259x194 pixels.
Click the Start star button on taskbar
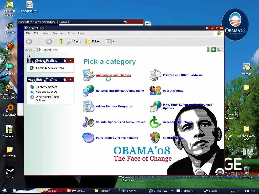(x=5, y=191)
